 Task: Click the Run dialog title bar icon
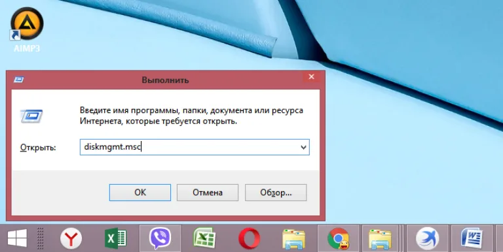18,80
